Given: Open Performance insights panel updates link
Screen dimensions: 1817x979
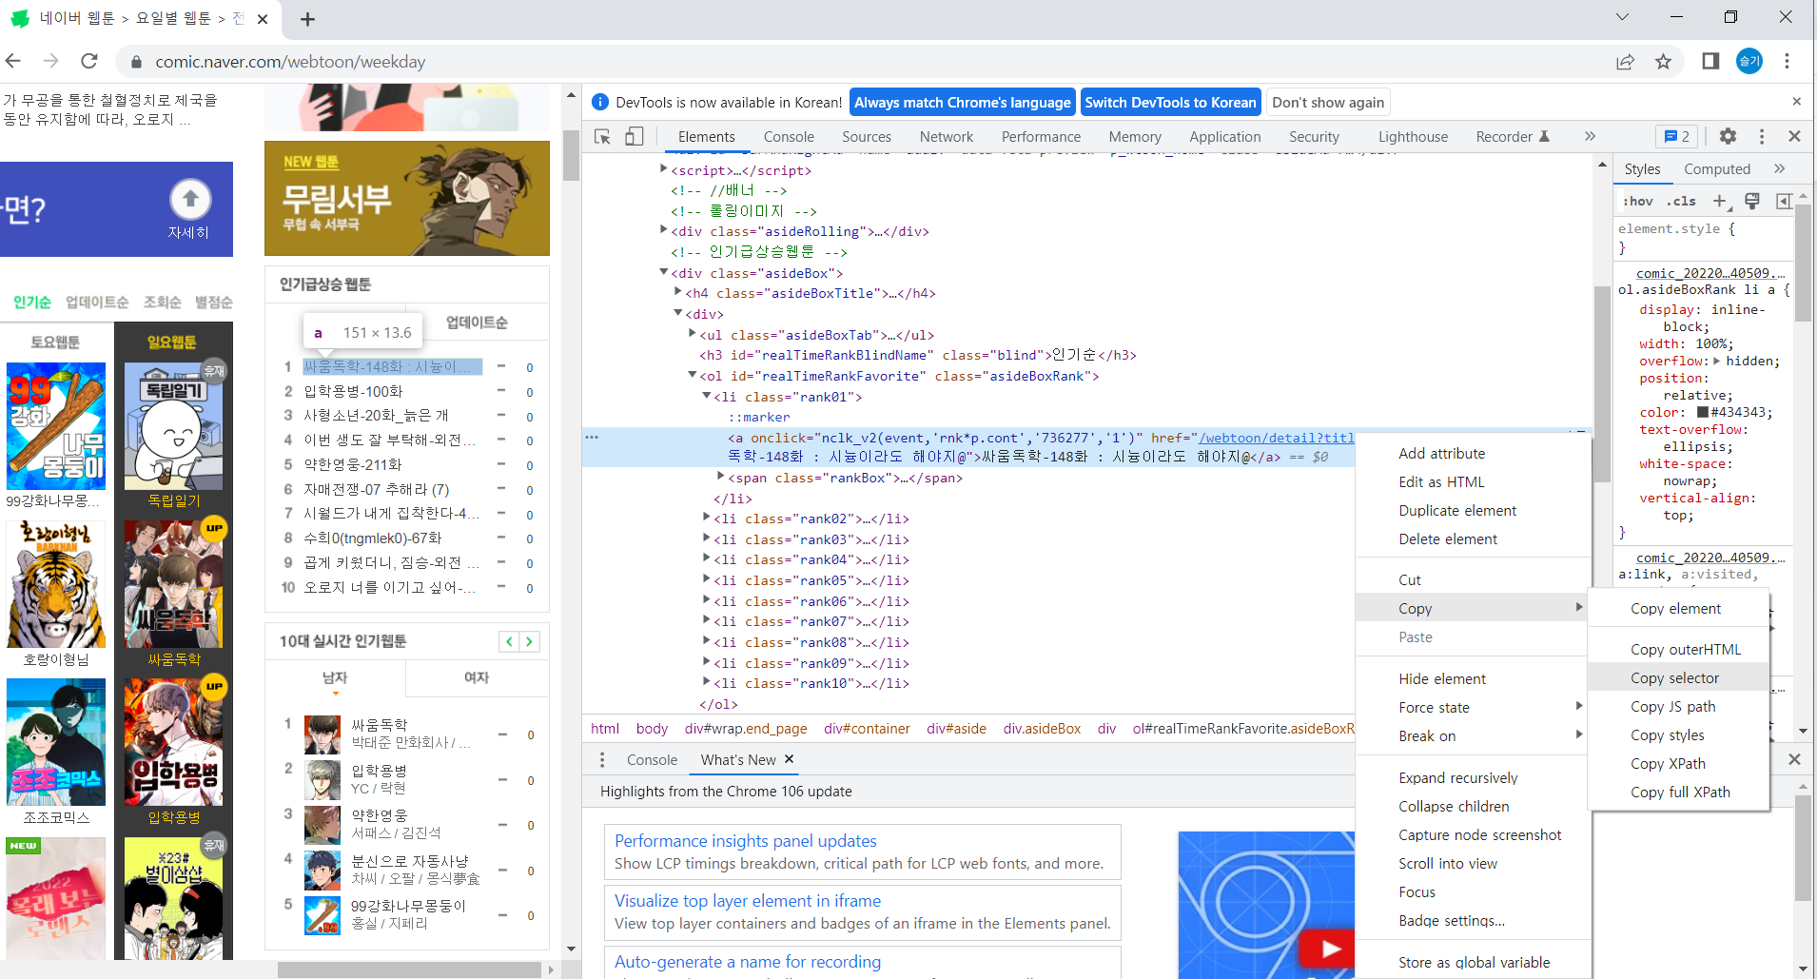Looking at the screenshot, I should tap(745, 840).
